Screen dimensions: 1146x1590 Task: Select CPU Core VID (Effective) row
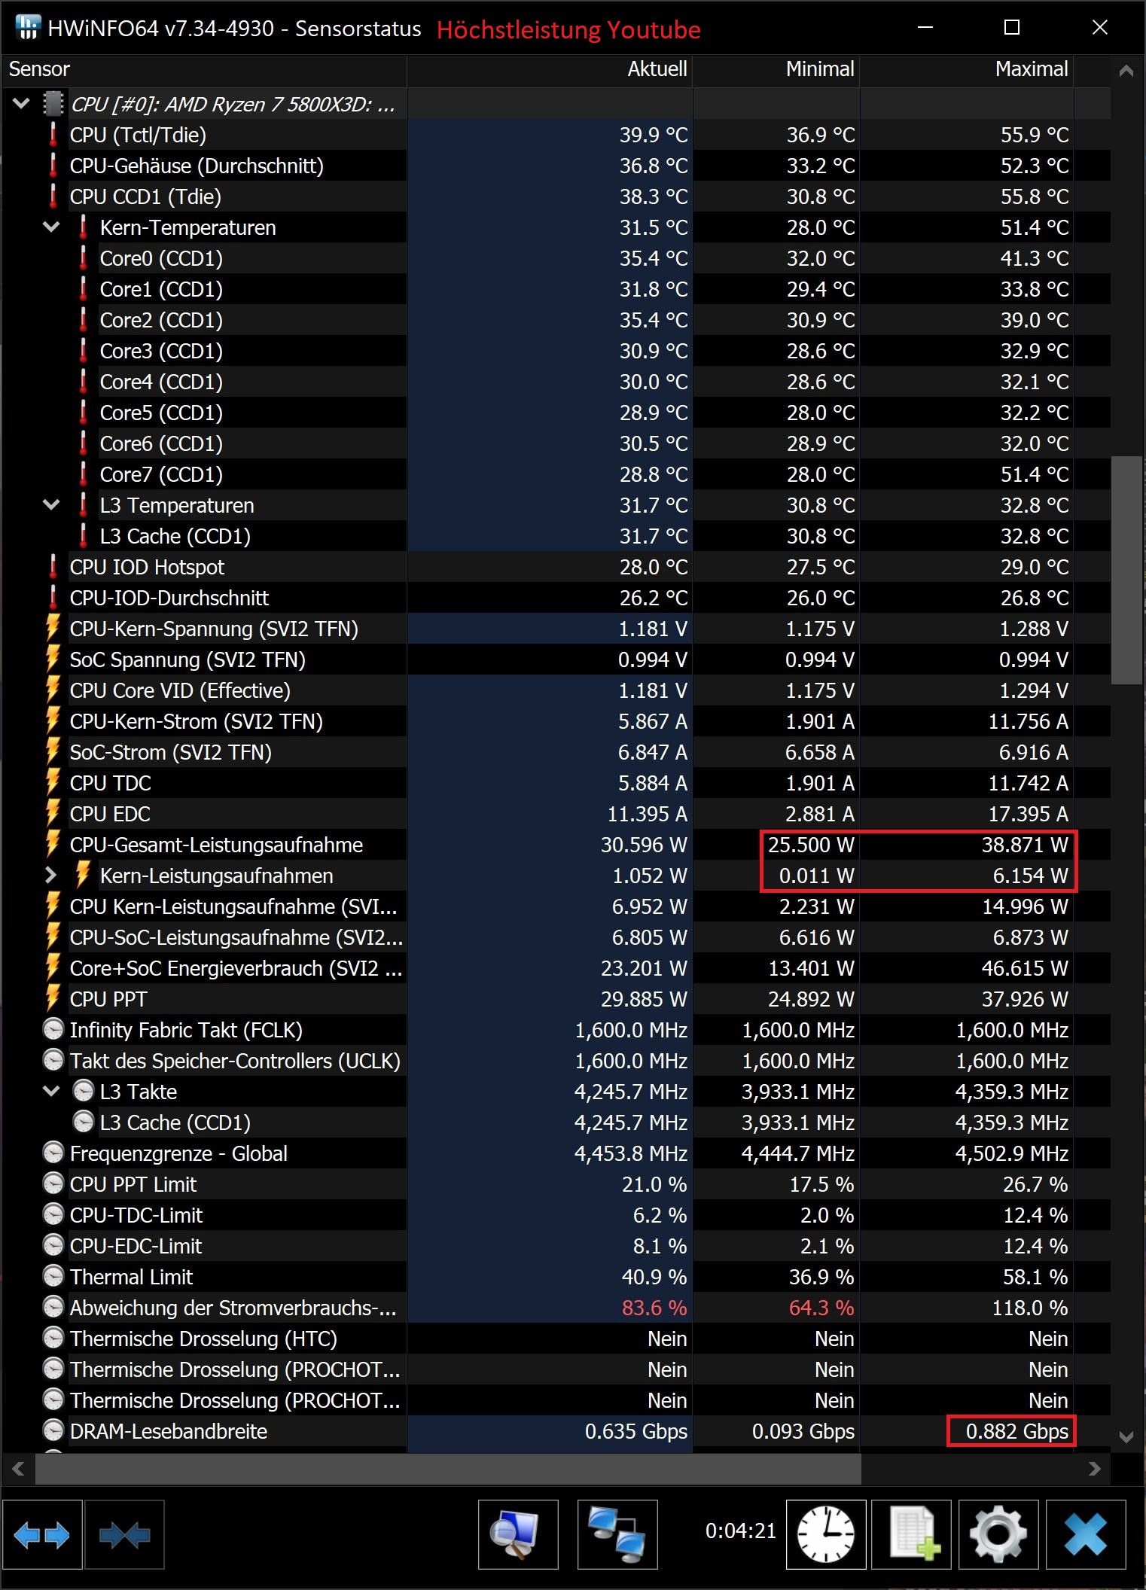click(x=556, y=690)
